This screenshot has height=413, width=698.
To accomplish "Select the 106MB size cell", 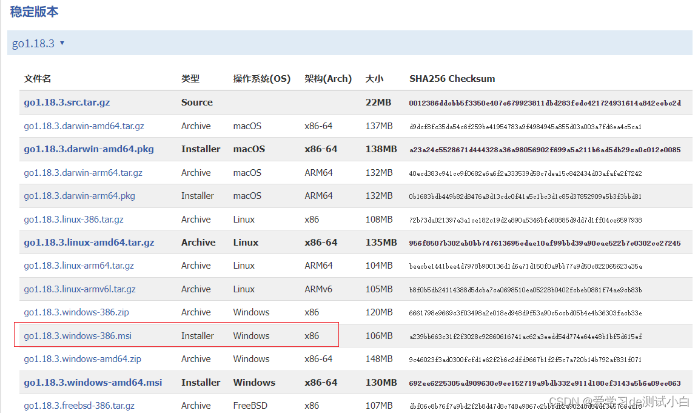I will coord(379,336).
